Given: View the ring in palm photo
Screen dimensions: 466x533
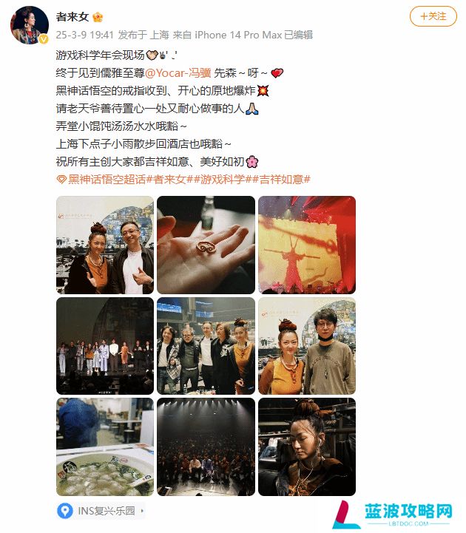Looking at the screenshot, I should click(206, 245).
